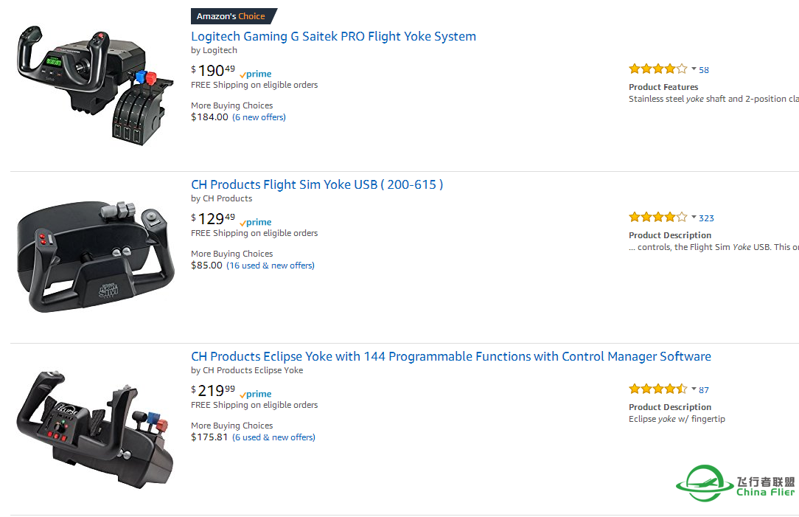
Task: Open the CH Products Eclipse Yoke title link
Action: point(451,356)
